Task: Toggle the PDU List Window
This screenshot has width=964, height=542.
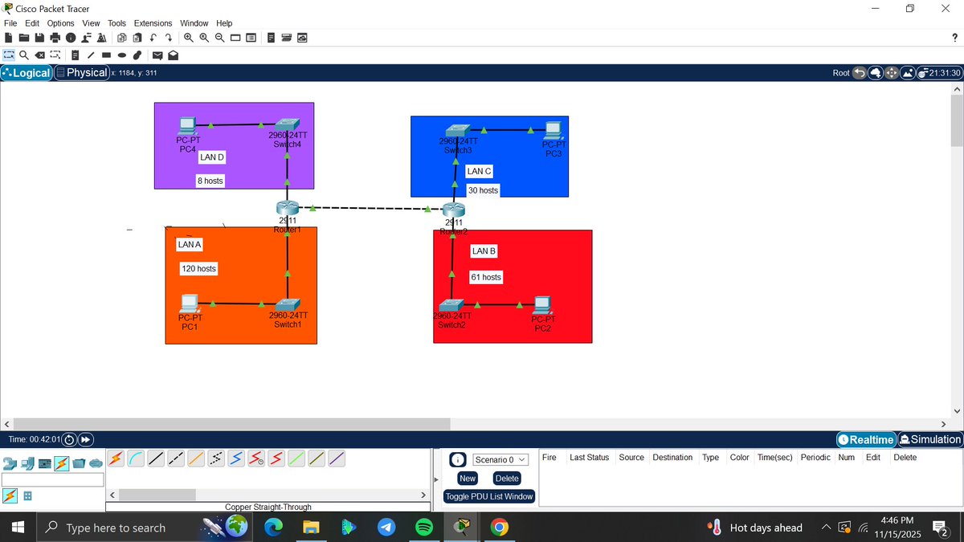Action: pyautogui.click(x=488, y=496)
